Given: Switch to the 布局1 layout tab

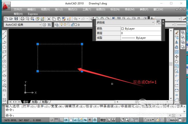Looking at the screenshot, I should coord(35,102).
